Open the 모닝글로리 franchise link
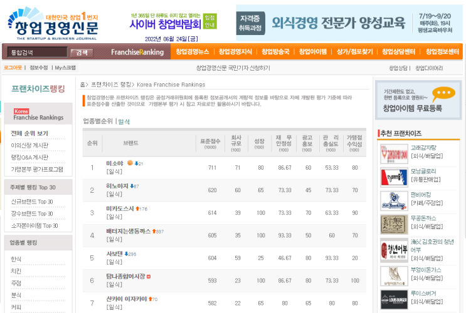 click(423, 171)
